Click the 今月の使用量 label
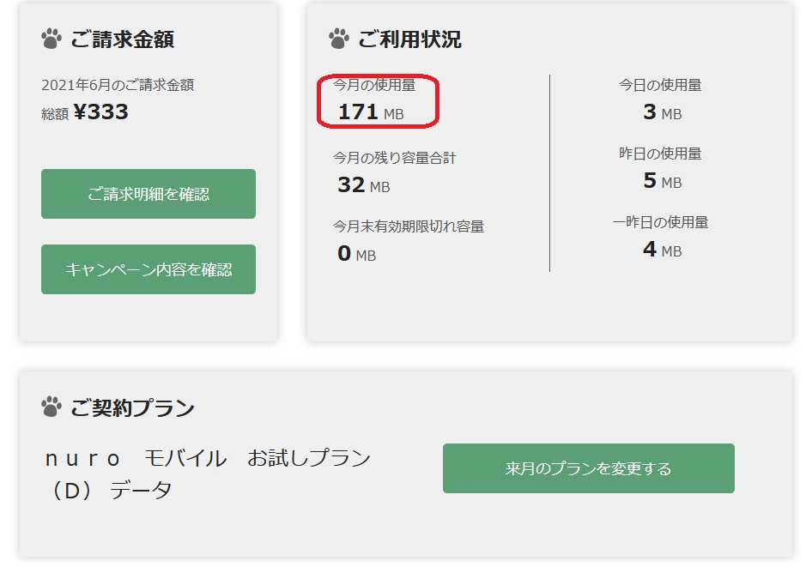Image resolution: width=806 pixels, height=567 pixels. coord(374,86)
